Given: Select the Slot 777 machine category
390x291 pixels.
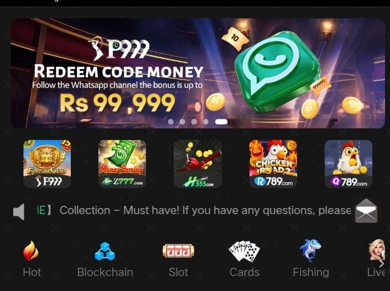Looking at the screenshot, I should point(178,259).
